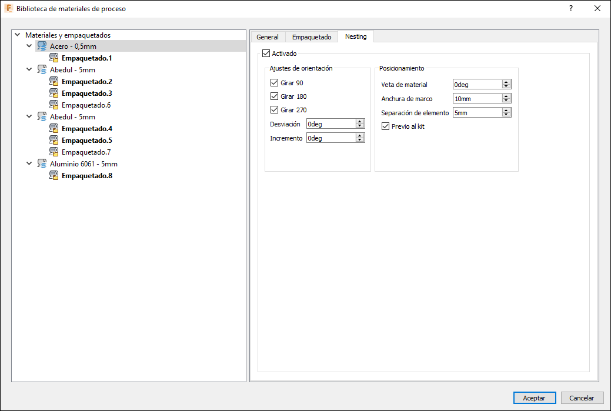Toggle the Previo al kit checkbox
This screenshot has height=411, width=611.
pos(385,126)
